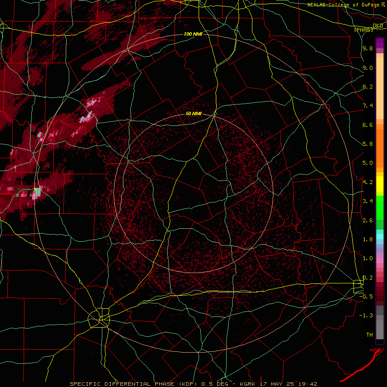This screenshot has width=387, height=387.
Task: Click the yellow highway loop southwest of the radar
Action: pyautogui.click(x=99, y=318)
